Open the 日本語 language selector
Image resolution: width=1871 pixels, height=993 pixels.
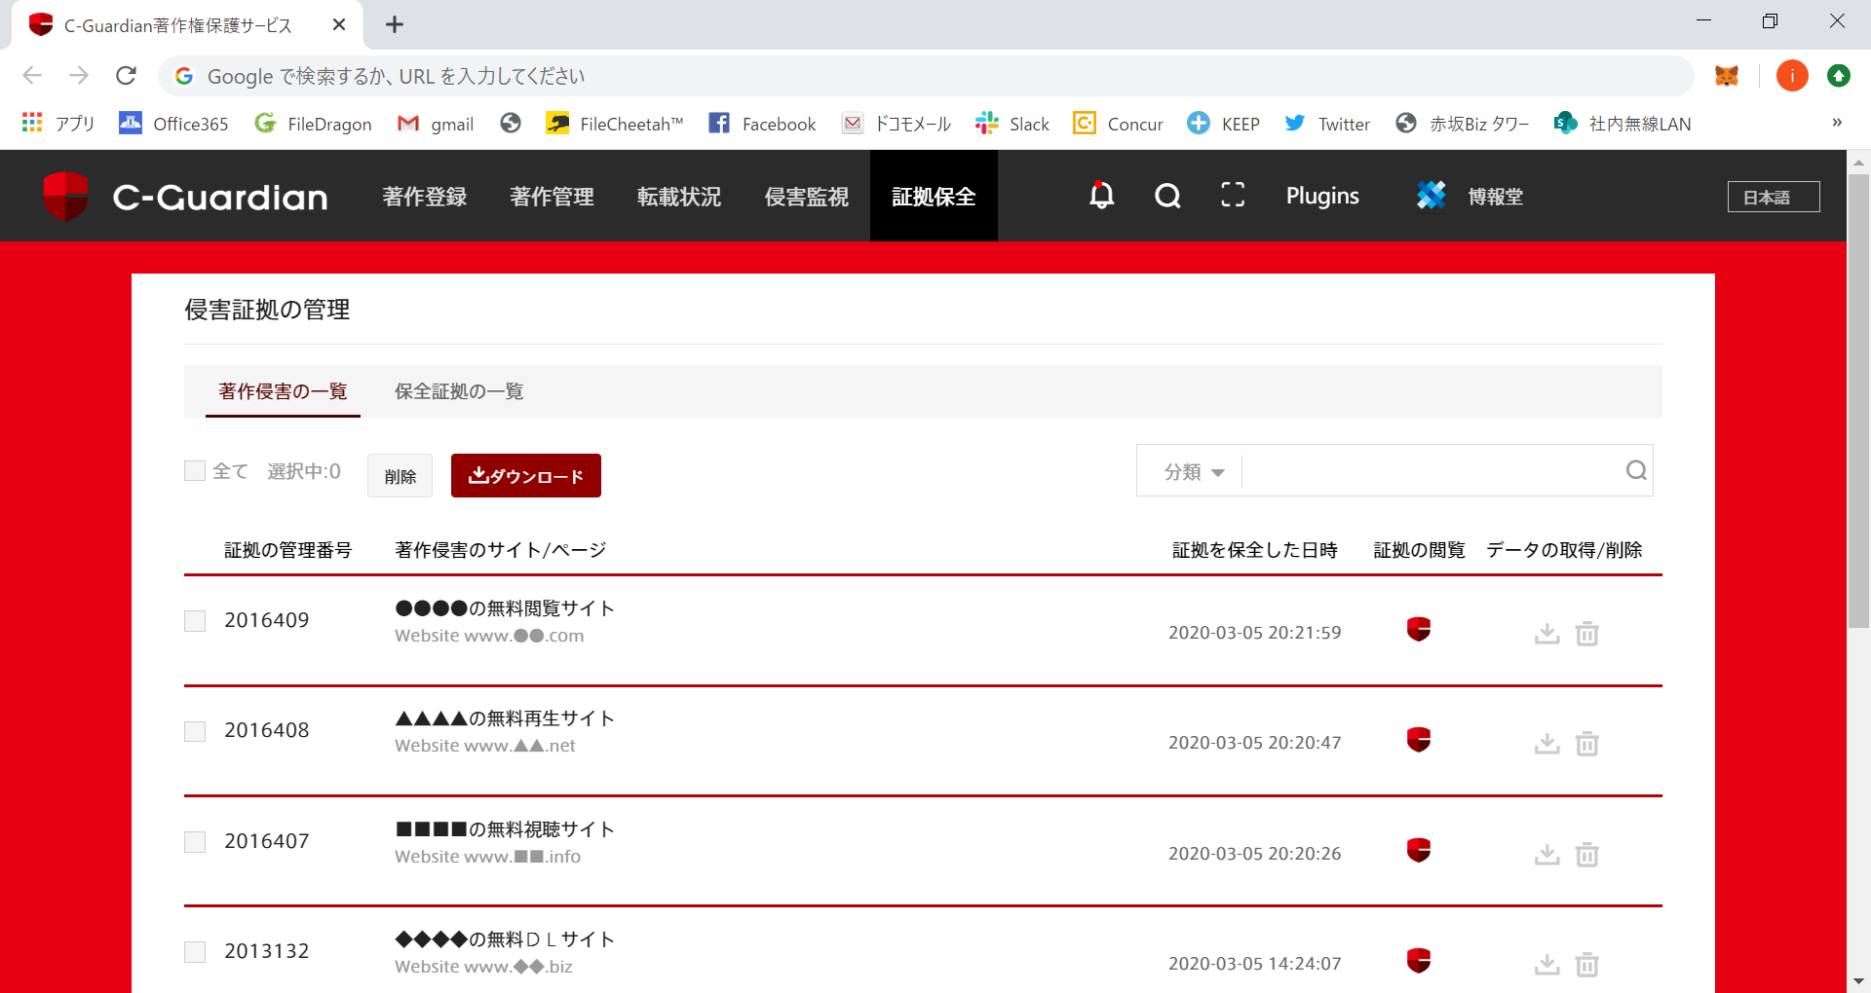(x=1773, y=197)
